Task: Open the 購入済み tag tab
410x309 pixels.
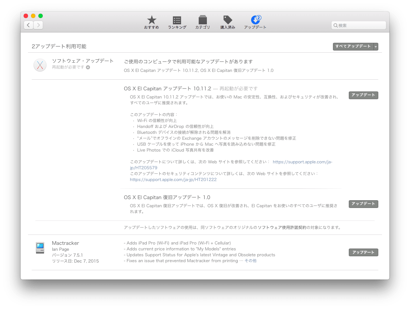Action: (x=228, y=22)
